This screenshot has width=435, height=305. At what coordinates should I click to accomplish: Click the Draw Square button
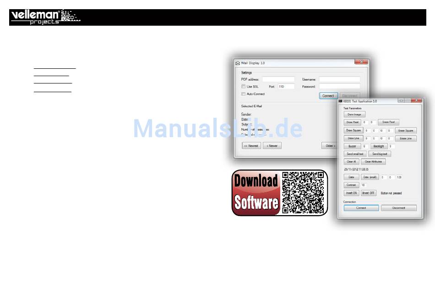point(353,130)
